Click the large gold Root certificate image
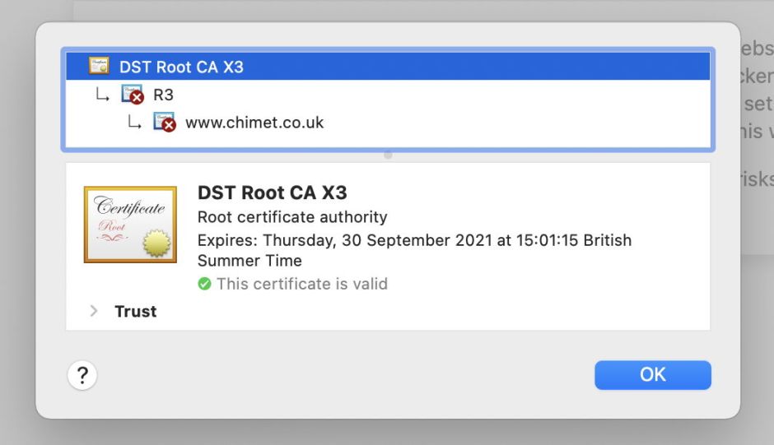The width and height of the screenshot is (774, 445). coord(130,225)
